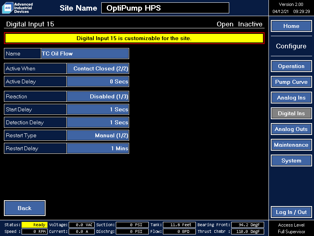Viewport: 314px width, 236px height.
Task: Click the Current 0.0 A readout
Action: (82, 231)
